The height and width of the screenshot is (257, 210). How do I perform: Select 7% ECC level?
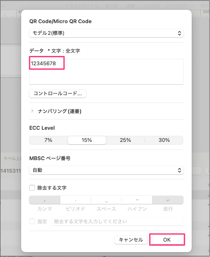pos(48,140)
